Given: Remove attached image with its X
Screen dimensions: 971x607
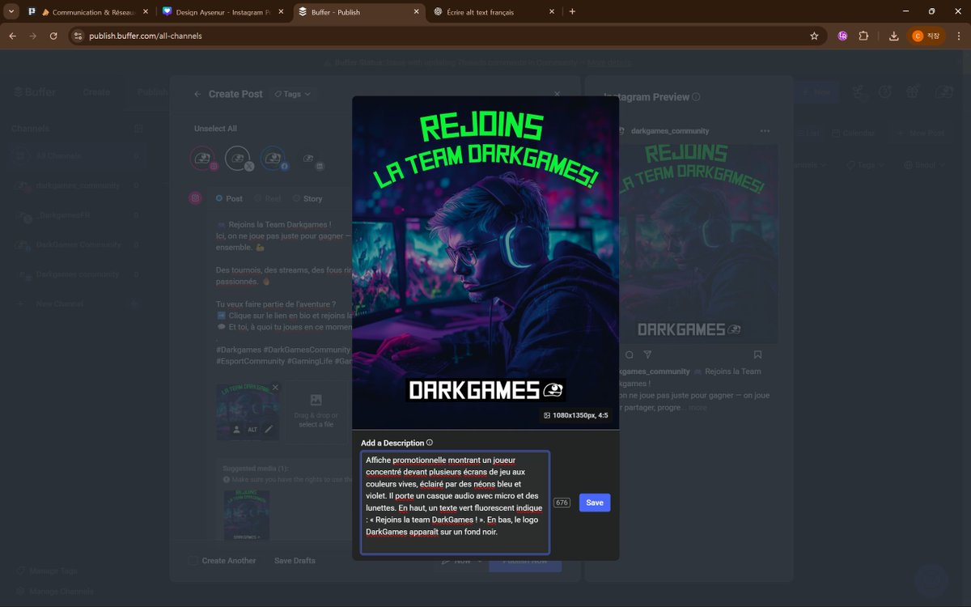Looking at the screenshot, I should click(275, 388).
